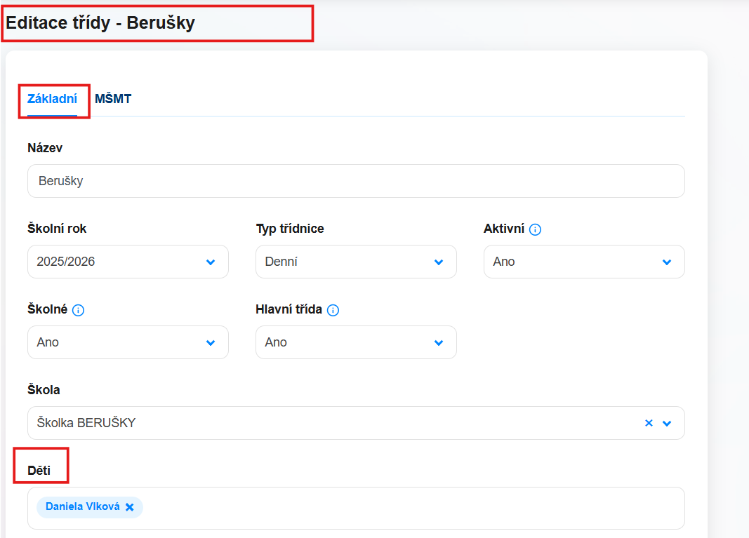
Task: Clear the Škola selection with the X icon
Action: (649, 423)
